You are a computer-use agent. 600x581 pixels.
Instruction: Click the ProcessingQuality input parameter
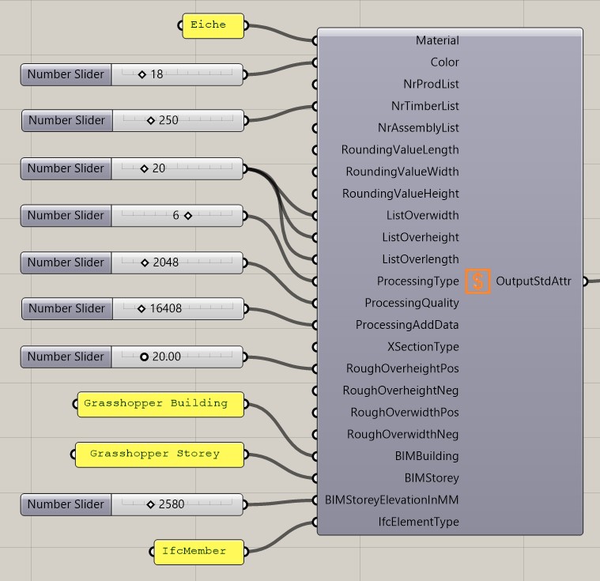click(x=412, y=303)
